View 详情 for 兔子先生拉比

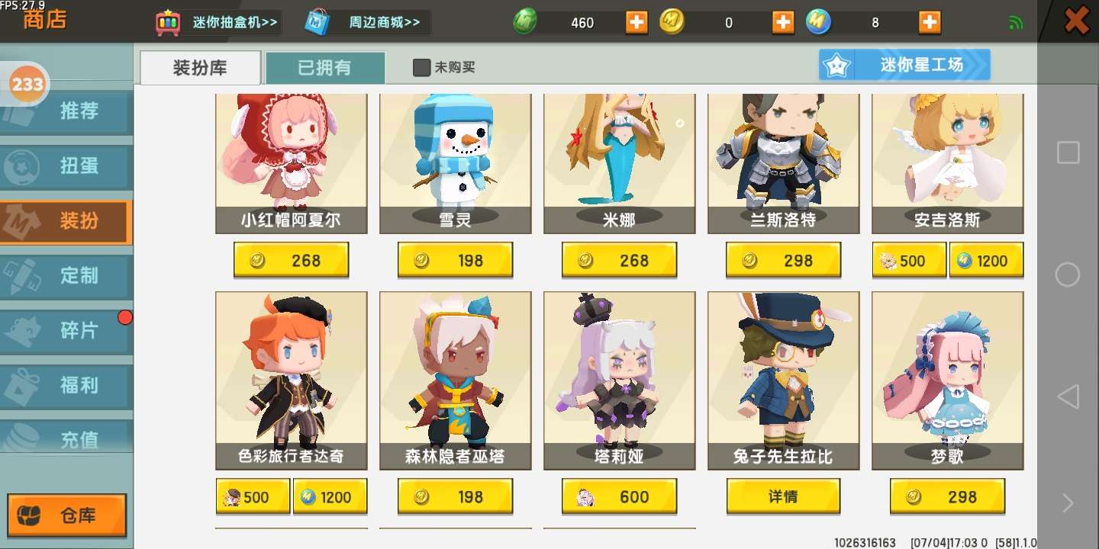(x=783, y=497)
